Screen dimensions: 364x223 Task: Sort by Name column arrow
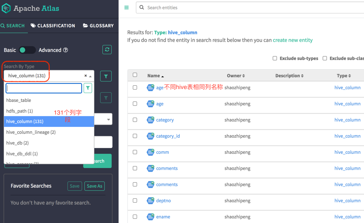pos(162,77)
